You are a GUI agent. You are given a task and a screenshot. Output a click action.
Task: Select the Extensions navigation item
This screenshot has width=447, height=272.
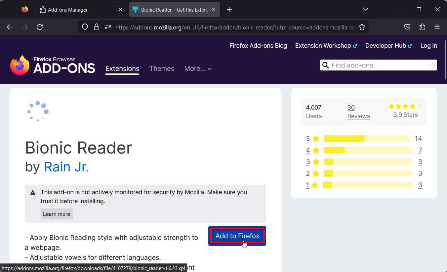122,68
